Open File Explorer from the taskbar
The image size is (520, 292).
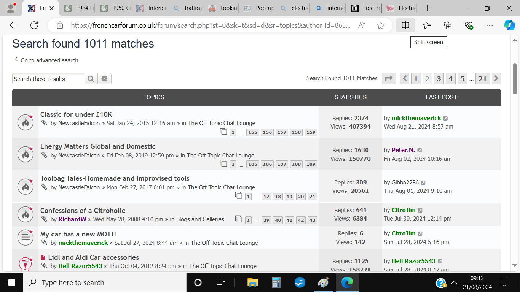(253, 282)
